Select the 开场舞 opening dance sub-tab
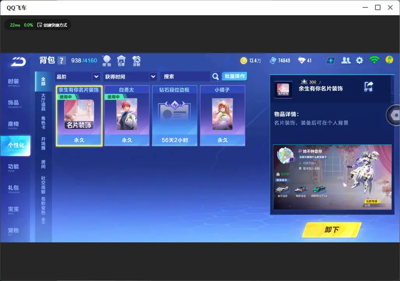Screen dimensions: 400x281 click(43, 144)
